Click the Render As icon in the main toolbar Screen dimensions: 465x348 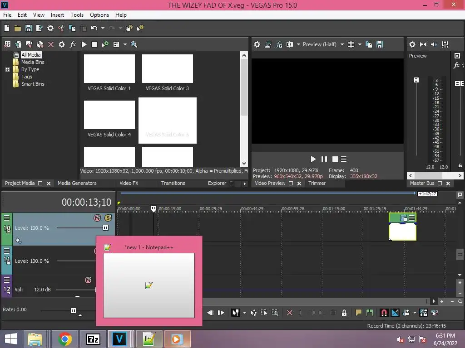(39, 28)
